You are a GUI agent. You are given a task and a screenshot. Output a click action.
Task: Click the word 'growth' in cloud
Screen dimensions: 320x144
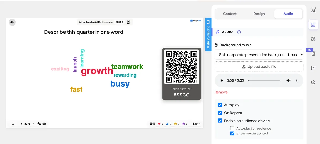tap(97, 71)
